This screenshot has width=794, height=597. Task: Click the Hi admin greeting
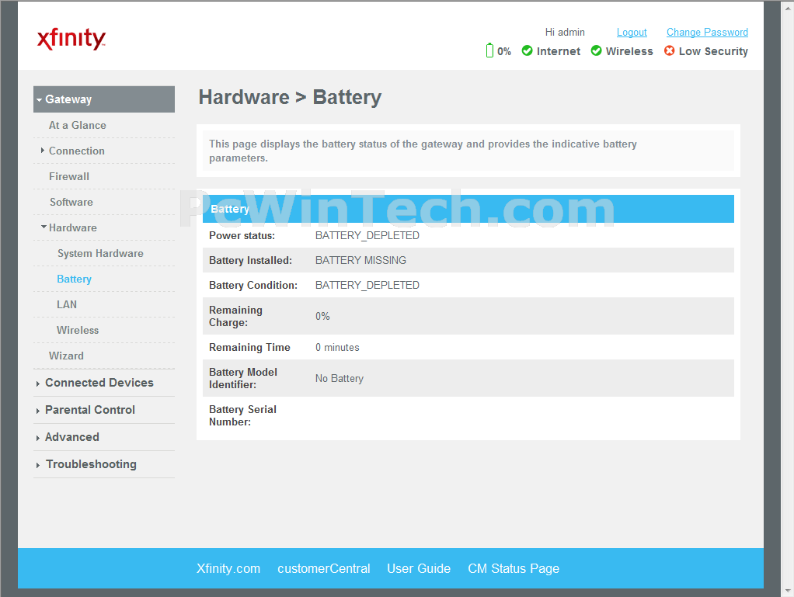(565, 33)
